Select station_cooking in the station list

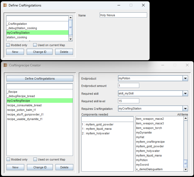coord(17,37)
